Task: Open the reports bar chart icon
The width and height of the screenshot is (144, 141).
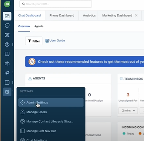Action: tap(7, 82)
